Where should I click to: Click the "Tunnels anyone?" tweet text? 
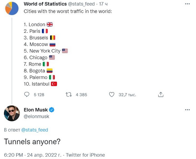tap(32, 141)
